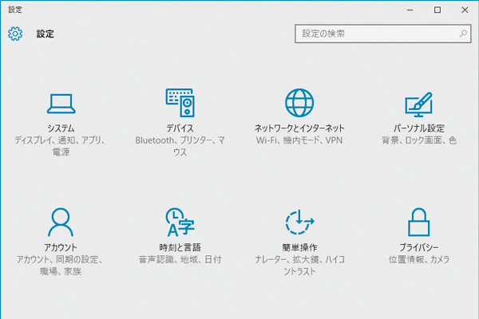Select the プライバシー label
Viewport: 479px width, 319px height.
419,247
